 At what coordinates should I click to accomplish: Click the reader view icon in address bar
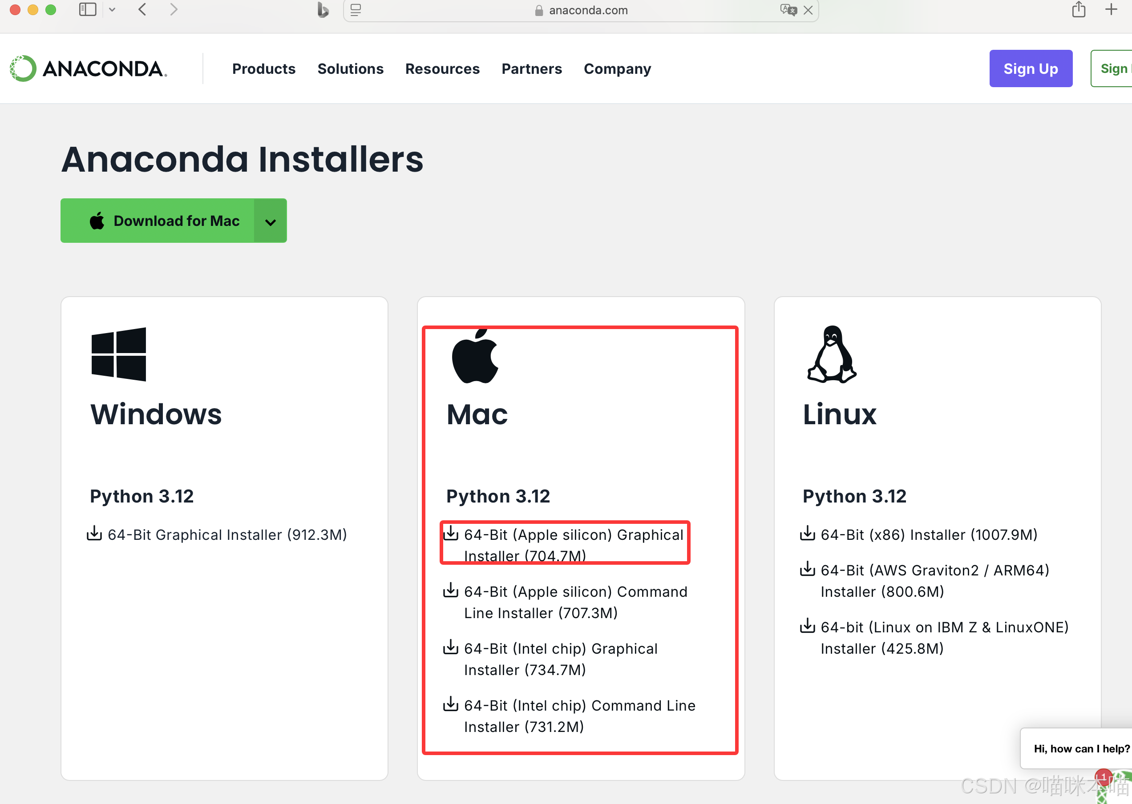click(x=356, y=10)
